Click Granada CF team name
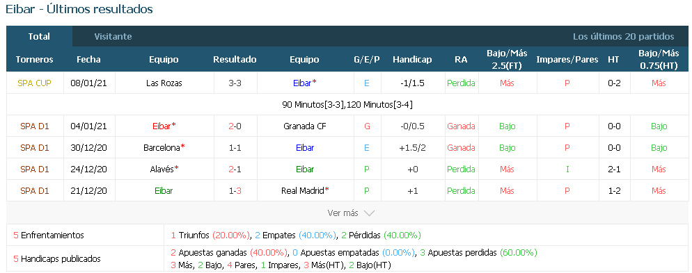The width and height of the screenshot is (692, 273). coord(304,126)
